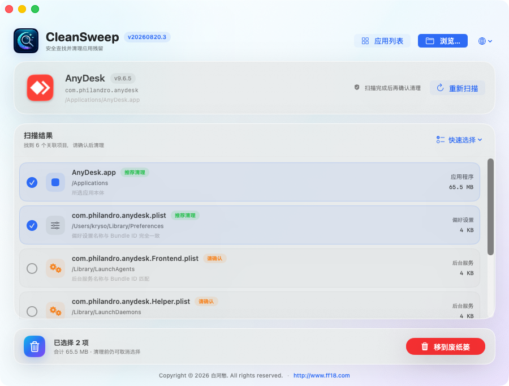Viewport: 509px width, 386px height.
Task: Click the 请确认 tag on Frontend.plist
Action: click(x=214, y=258)
